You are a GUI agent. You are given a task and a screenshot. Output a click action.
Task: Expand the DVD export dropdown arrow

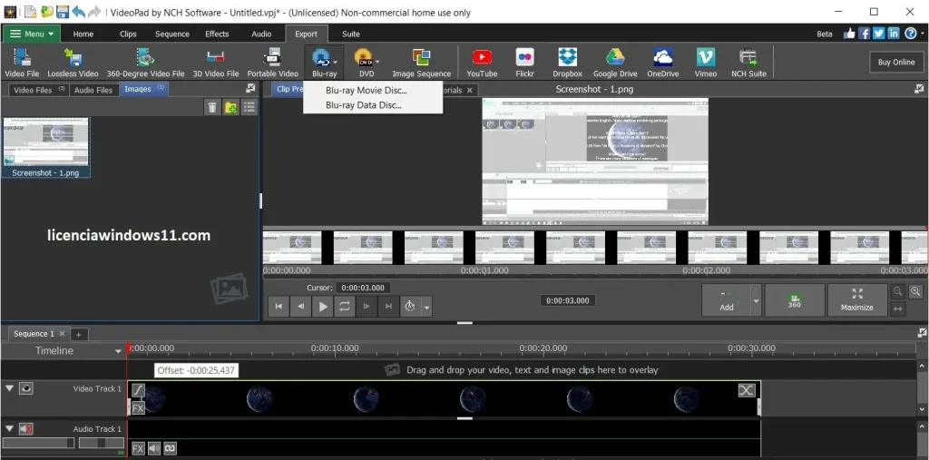point(377,62)
